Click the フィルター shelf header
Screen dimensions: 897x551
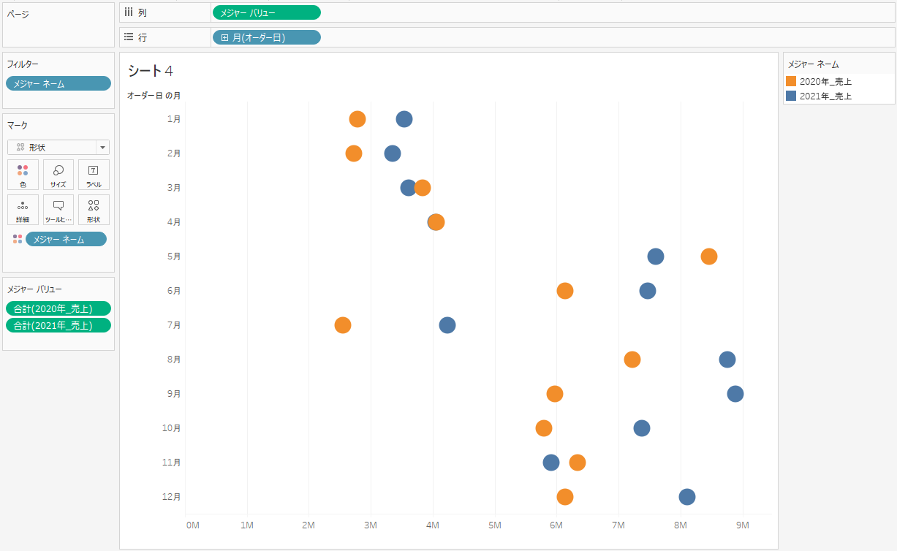[23, 64]
